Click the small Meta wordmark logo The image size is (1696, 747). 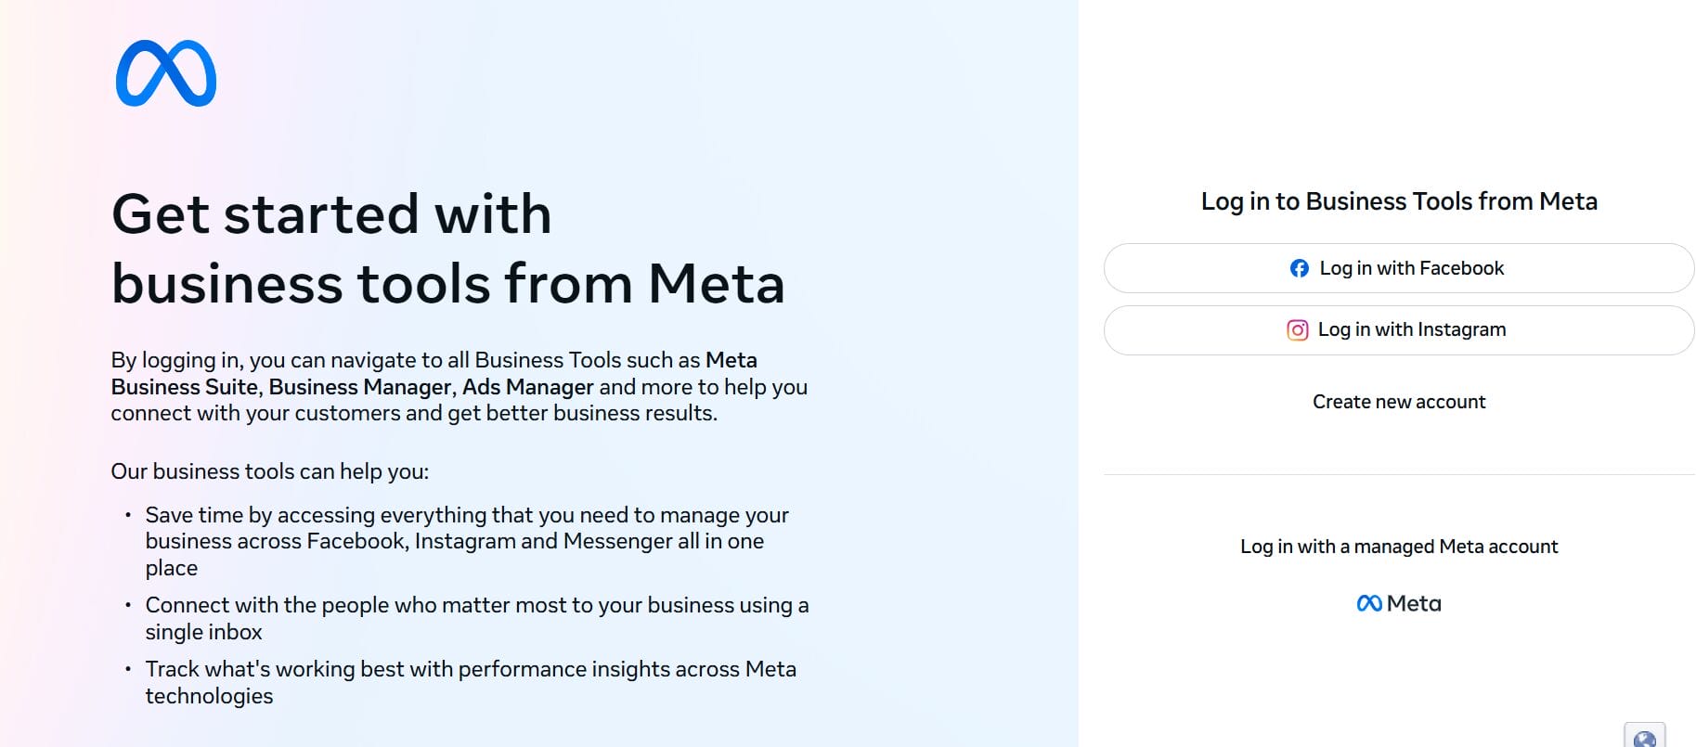point(1399,603)
